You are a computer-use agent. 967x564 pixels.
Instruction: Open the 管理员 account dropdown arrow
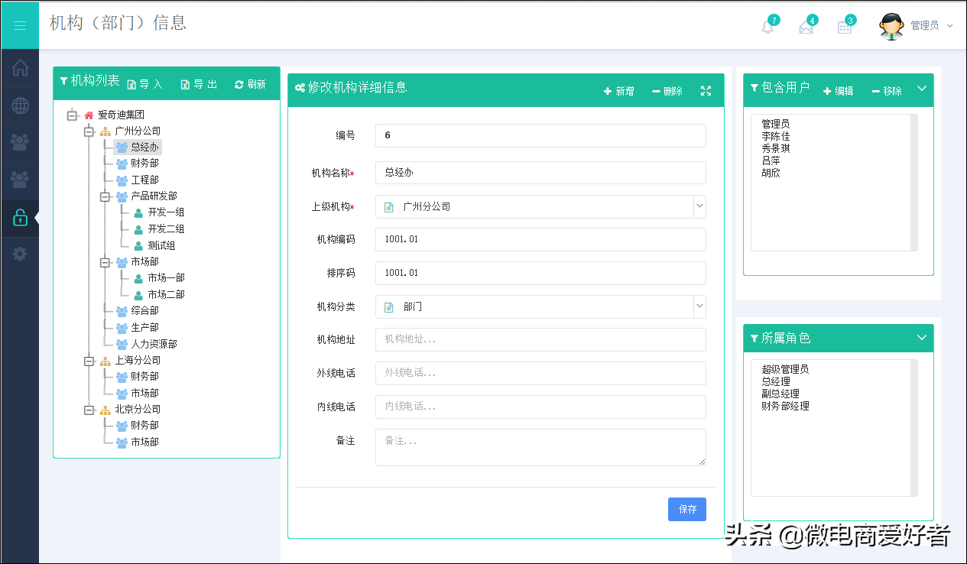tap(949, 25)
